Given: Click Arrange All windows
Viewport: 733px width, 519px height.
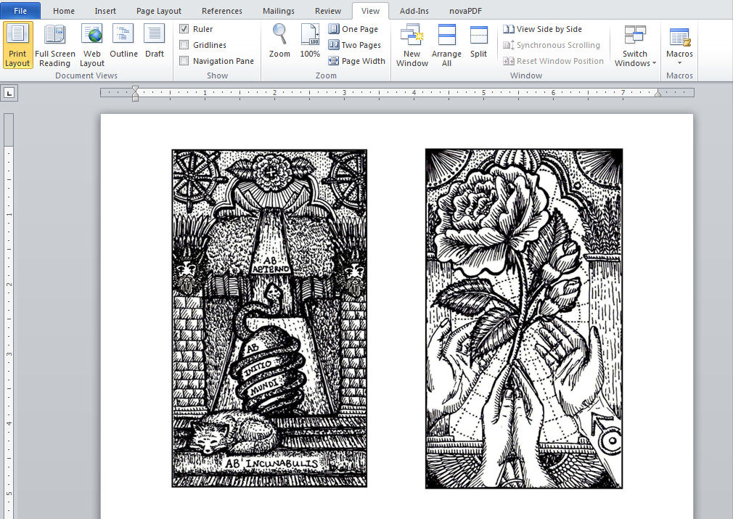Looking at the screenshot, I should pyautogui.click(x=446, y=45).
